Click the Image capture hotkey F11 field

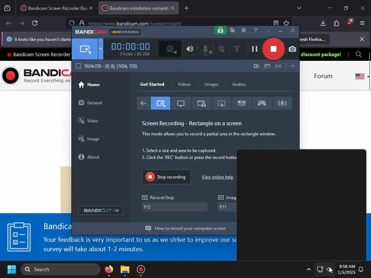(x=227, y=207)
